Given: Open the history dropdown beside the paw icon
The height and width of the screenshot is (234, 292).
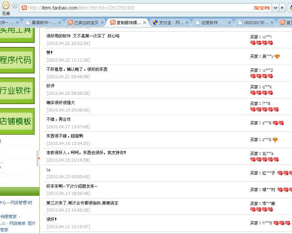Looking at the screenshot, I should coord(15,6).
